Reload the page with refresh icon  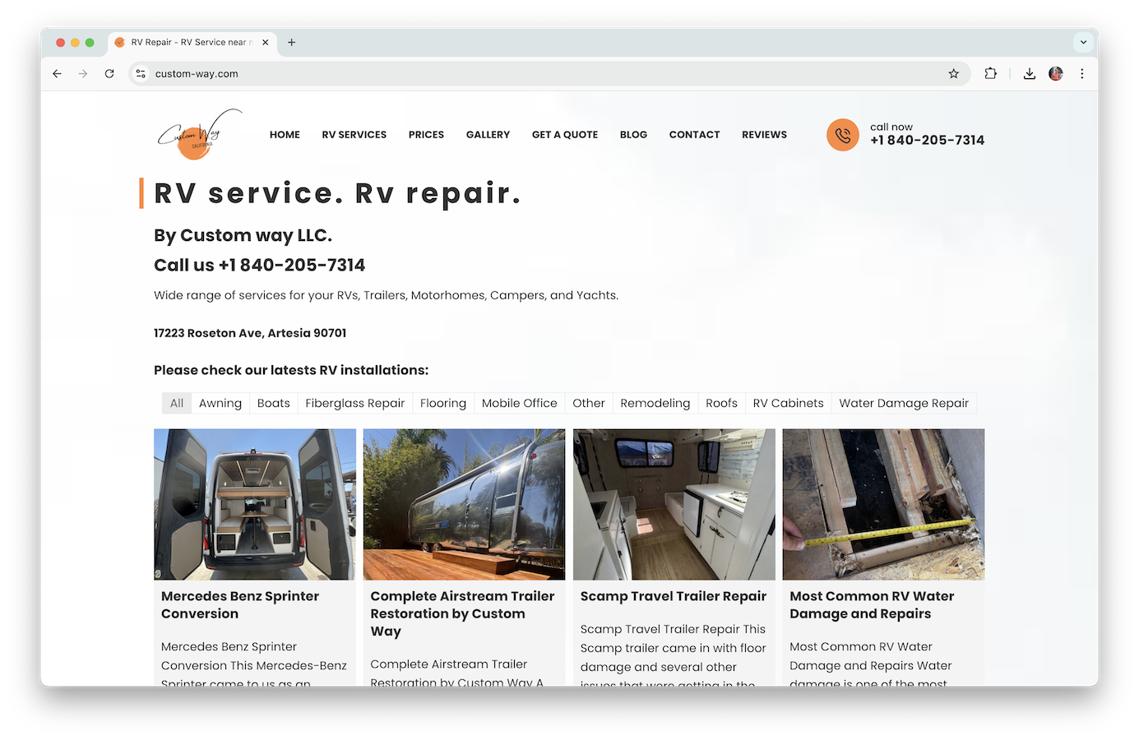[x=109, y=74]
